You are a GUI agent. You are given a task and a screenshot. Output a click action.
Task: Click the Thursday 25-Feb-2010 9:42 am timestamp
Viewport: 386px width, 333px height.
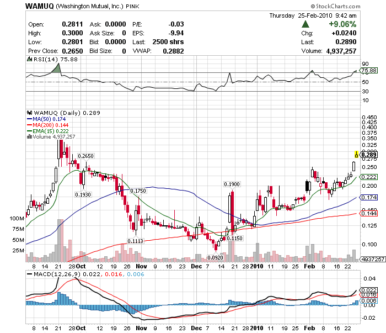pos(313,15)
